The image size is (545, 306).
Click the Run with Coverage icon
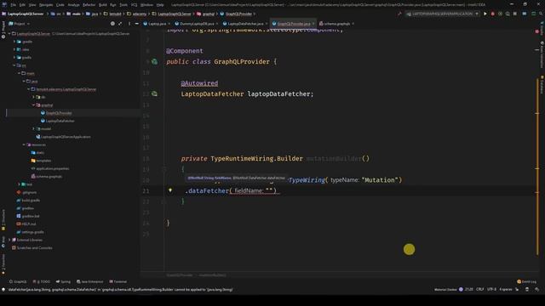500,14
